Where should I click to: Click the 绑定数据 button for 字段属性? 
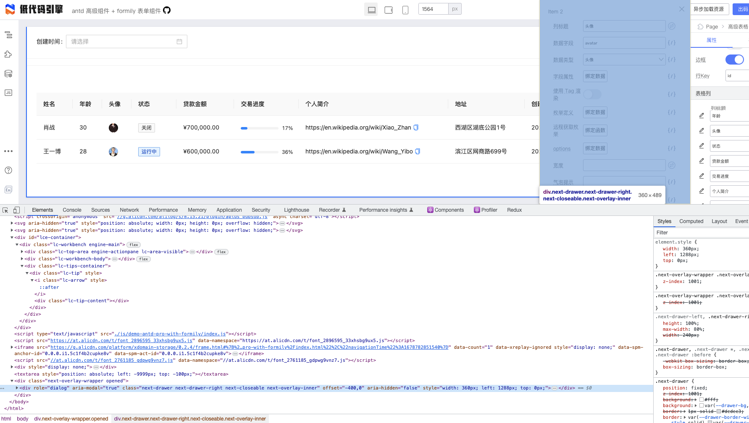pos(595,76)
